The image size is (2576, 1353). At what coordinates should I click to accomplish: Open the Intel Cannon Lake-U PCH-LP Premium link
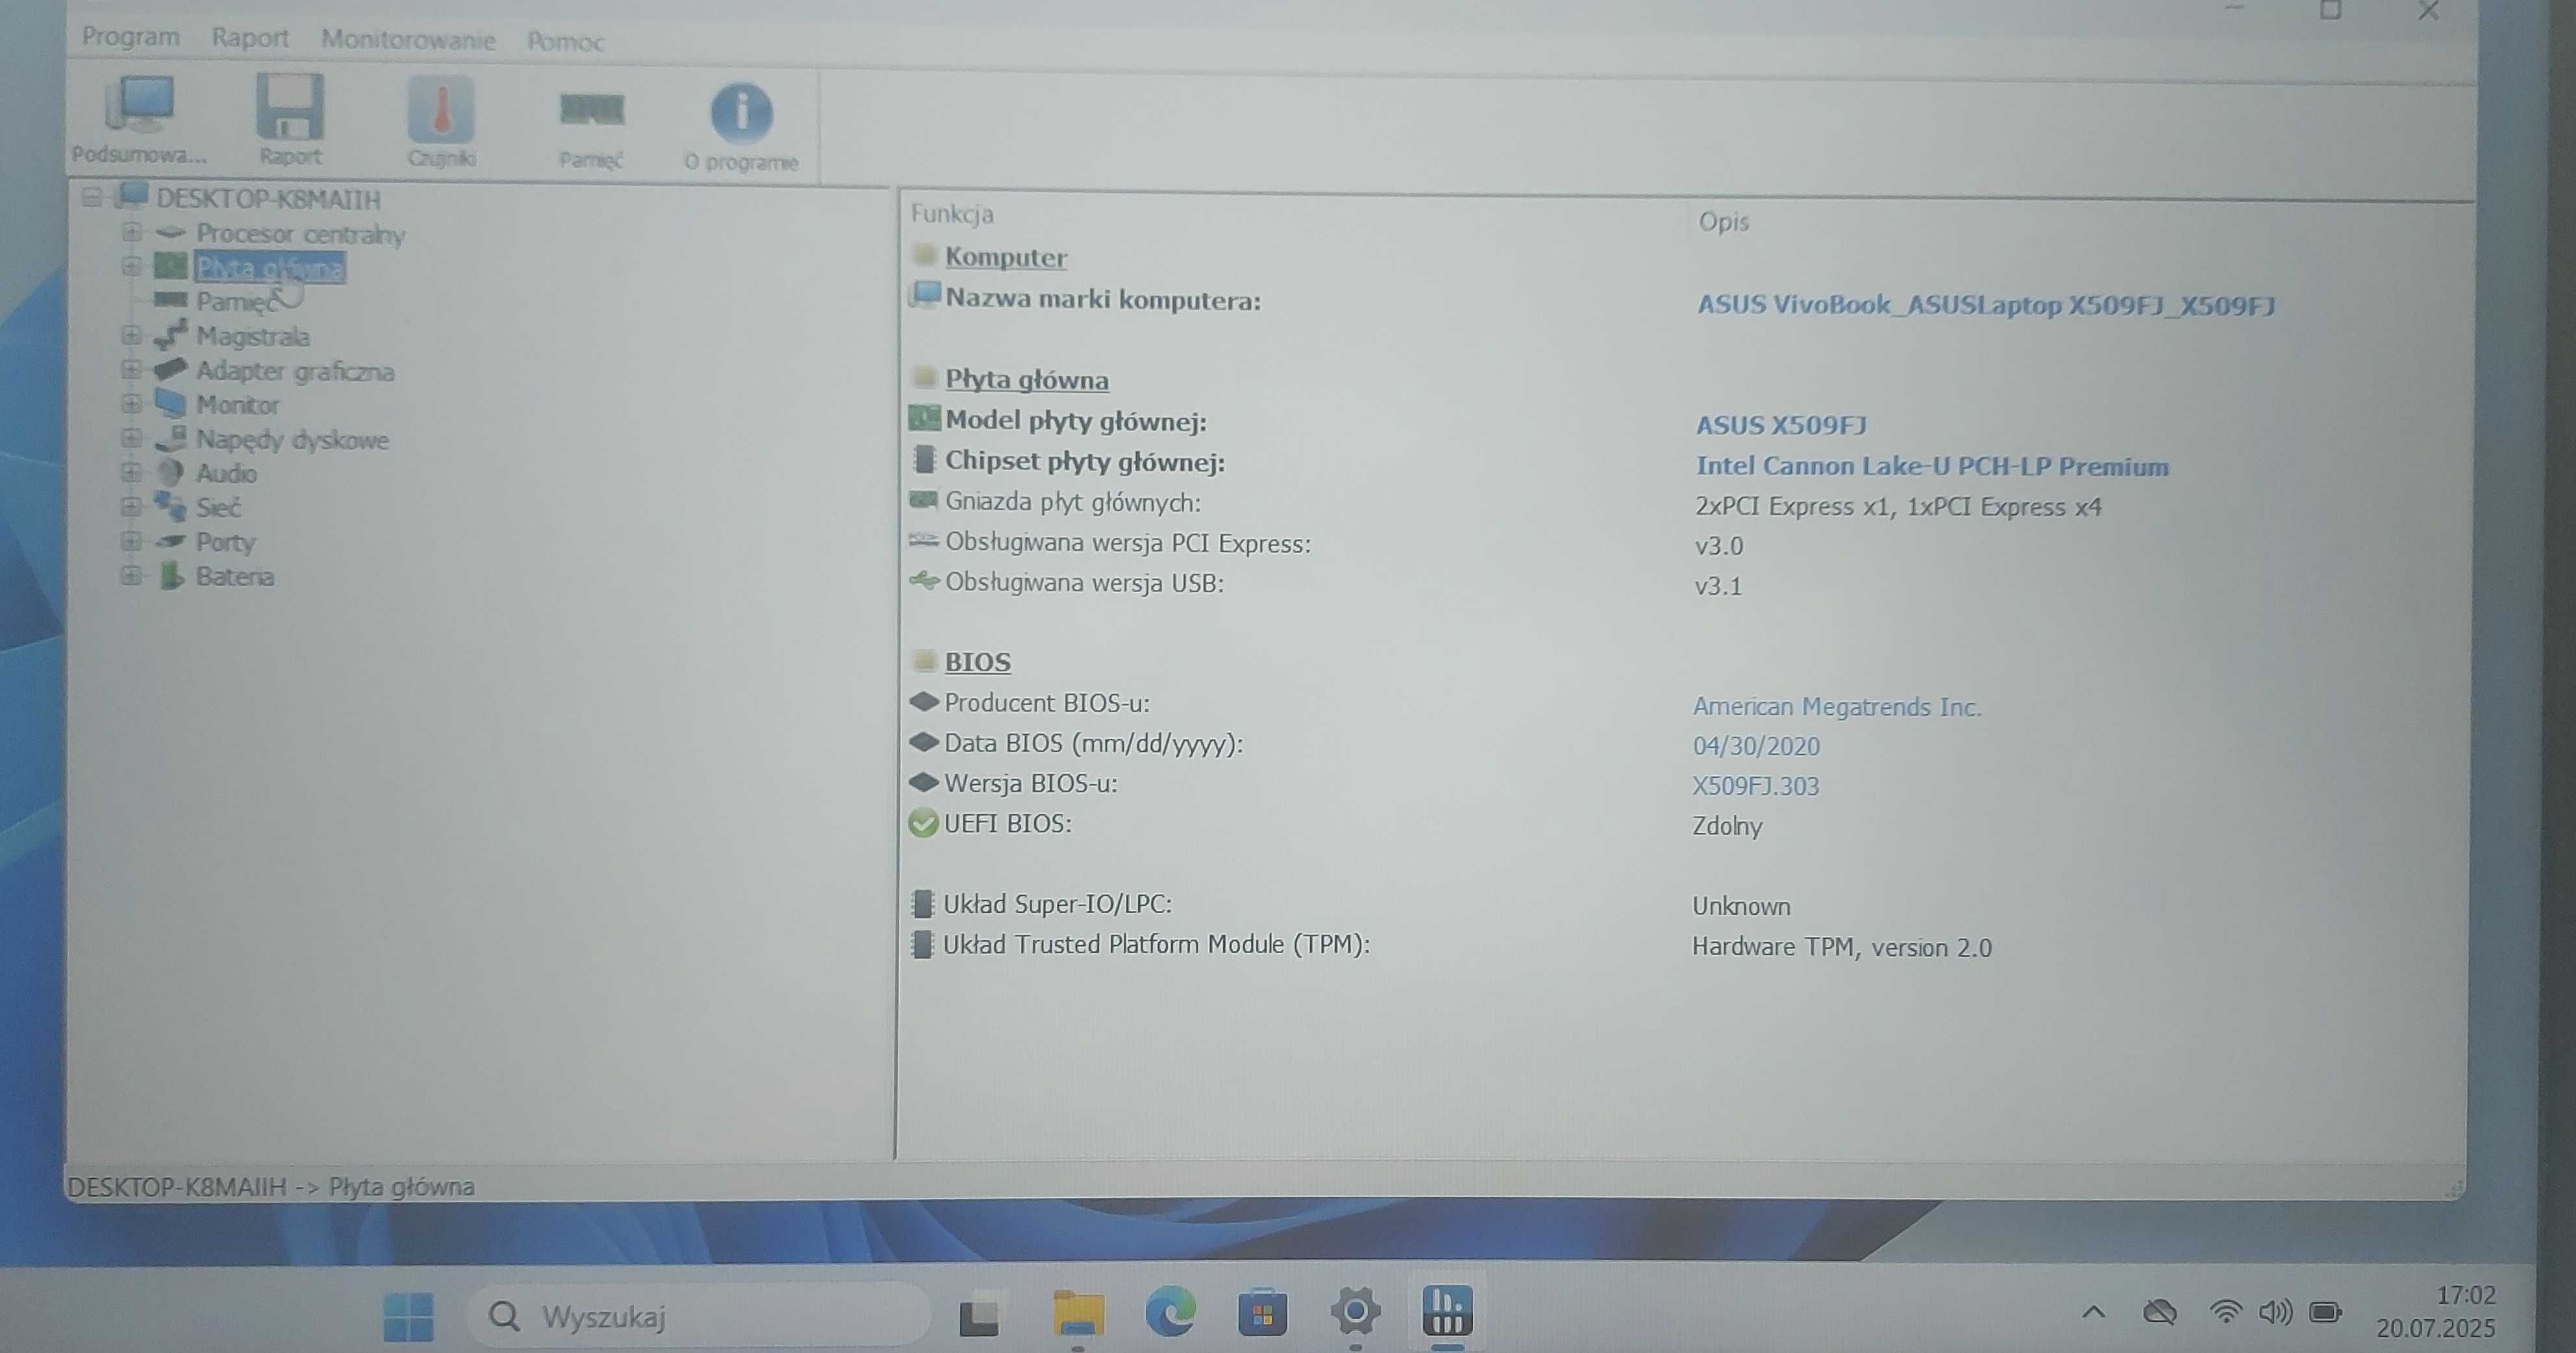coord(1932,466)
